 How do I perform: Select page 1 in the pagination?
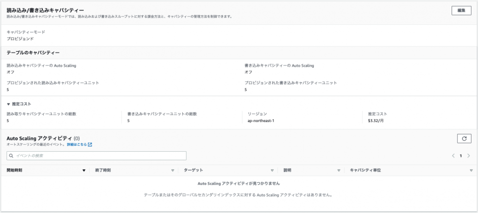(x=461, y=156)
